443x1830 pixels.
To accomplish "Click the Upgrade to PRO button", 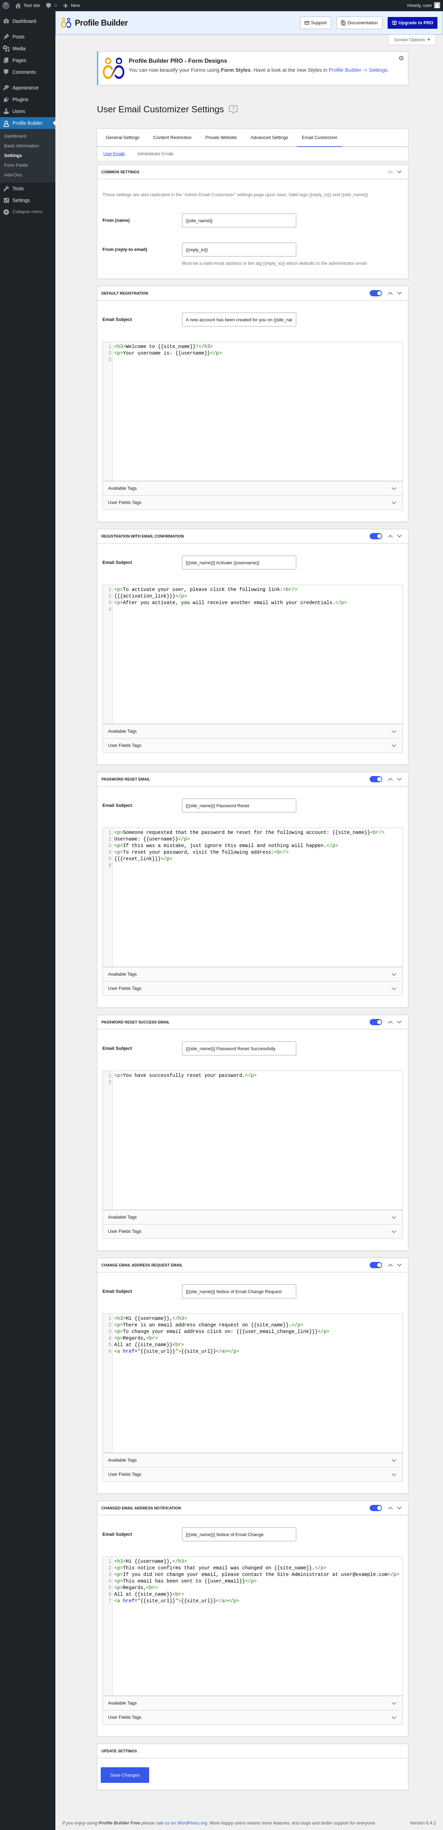I will coord(413,23).
